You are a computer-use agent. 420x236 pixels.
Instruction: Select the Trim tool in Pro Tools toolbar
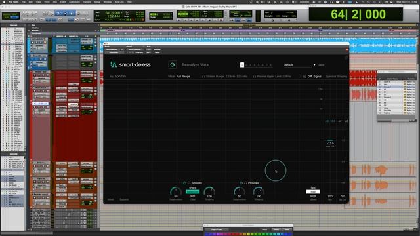coord(58,13)
